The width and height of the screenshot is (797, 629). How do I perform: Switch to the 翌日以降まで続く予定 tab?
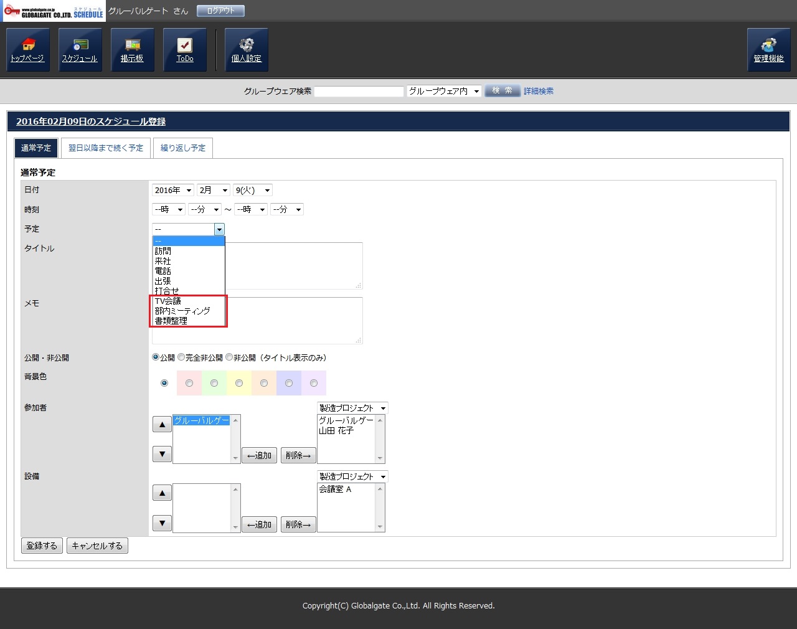[106, 148]
